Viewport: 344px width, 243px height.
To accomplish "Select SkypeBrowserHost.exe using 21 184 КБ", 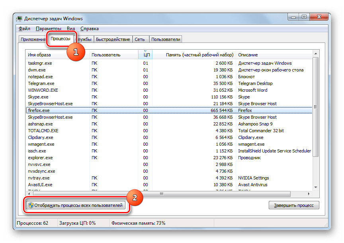I will click(x=169, y=104).
